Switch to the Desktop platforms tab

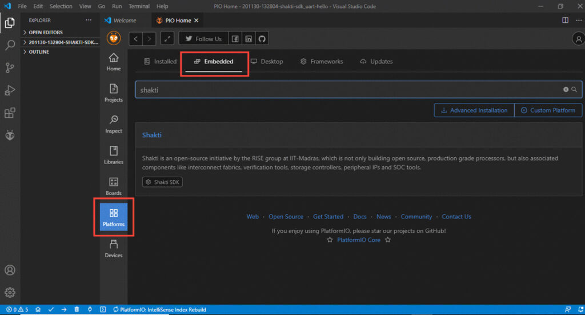267,62
